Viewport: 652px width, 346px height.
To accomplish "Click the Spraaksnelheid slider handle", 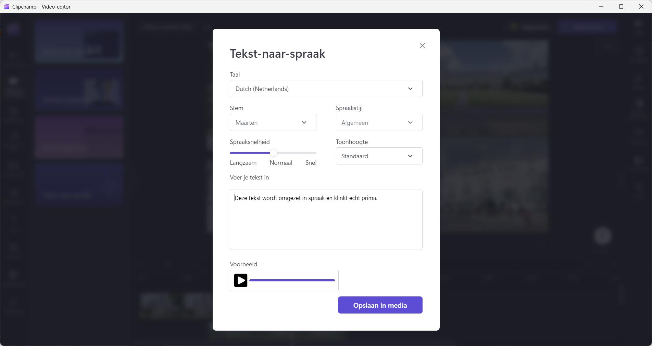I will (273, 153).
